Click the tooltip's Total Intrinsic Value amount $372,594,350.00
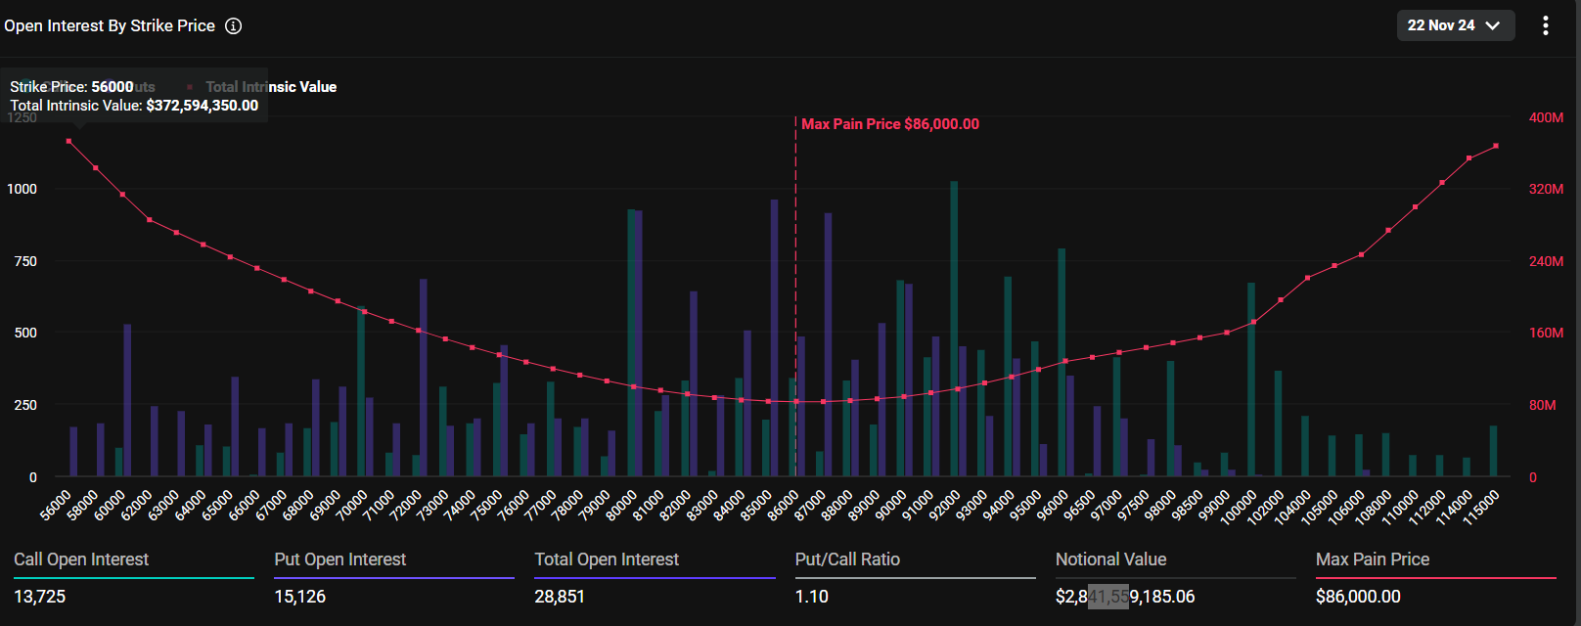The height and width of the screenshot is (626, 1581). (x=203, y=106)
